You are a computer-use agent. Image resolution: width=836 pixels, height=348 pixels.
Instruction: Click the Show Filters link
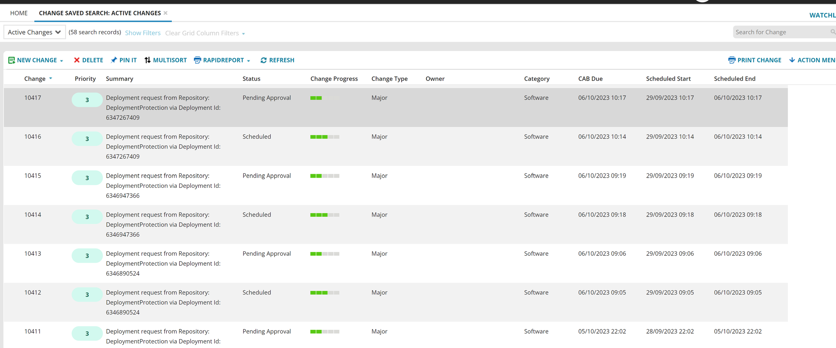pyautogui.click(x=143, y=33)
